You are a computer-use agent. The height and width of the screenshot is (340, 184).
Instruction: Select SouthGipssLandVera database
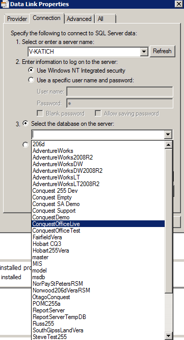pyautogui.click(x=98, y=330)
